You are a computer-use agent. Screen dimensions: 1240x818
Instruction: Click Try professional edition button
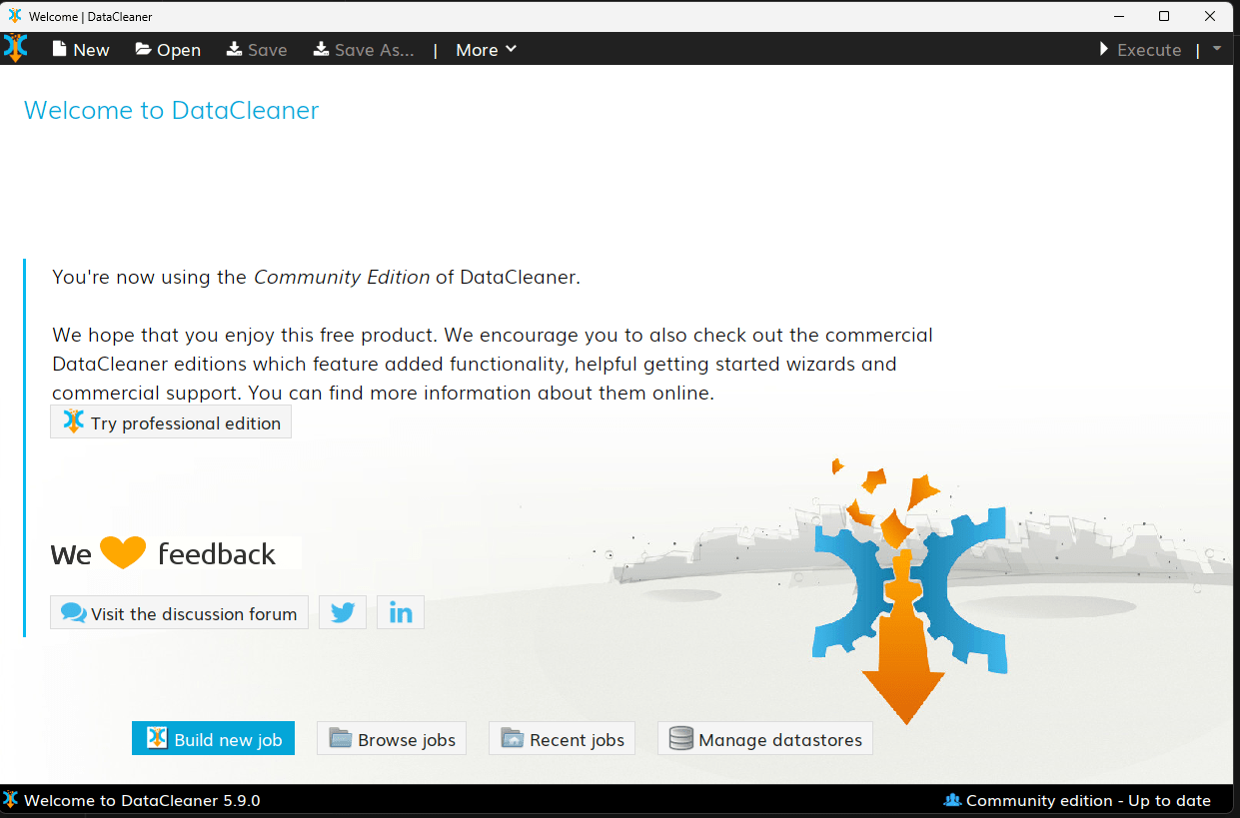click(x=171, y=422)
